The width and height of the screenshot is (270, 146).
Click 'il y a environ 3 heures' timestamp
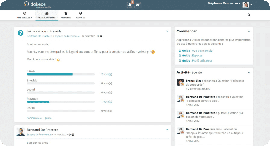pos(198,89)
